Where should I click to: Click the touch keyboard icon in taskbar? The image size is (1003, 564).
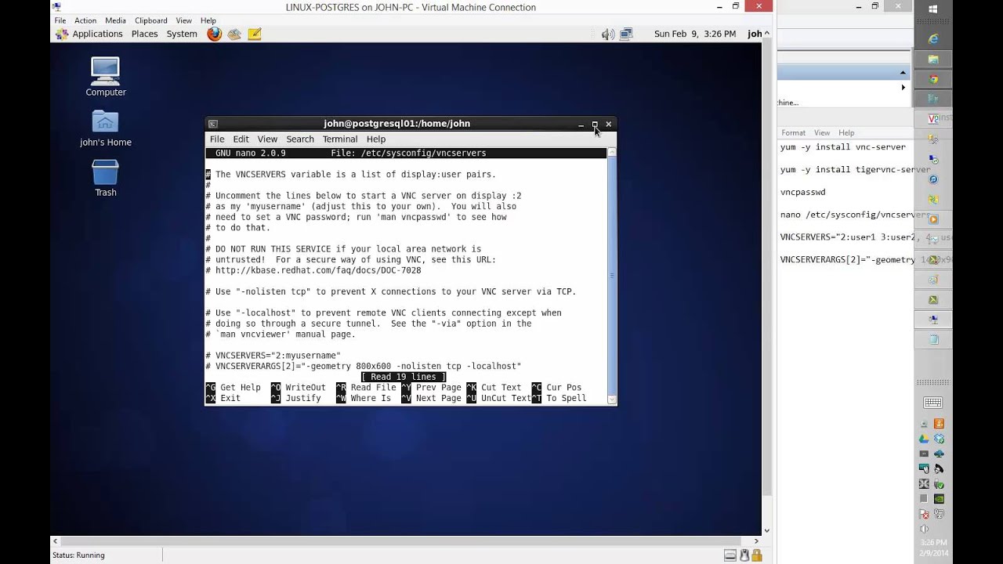tap(933, 403)
